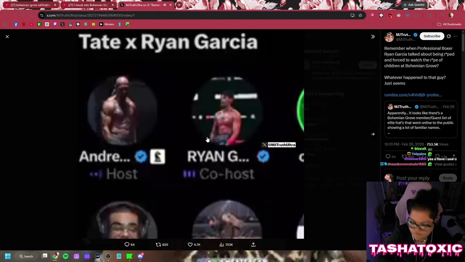Screen dimensions: 465x262
Task: Open the Chrome profile avatar
Action: pos(451,15)
